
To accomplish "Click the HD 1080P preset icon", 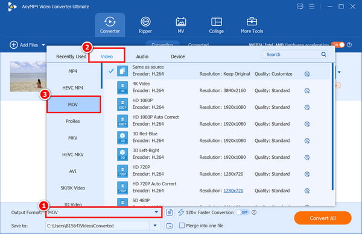I will (x=122, y=104).
